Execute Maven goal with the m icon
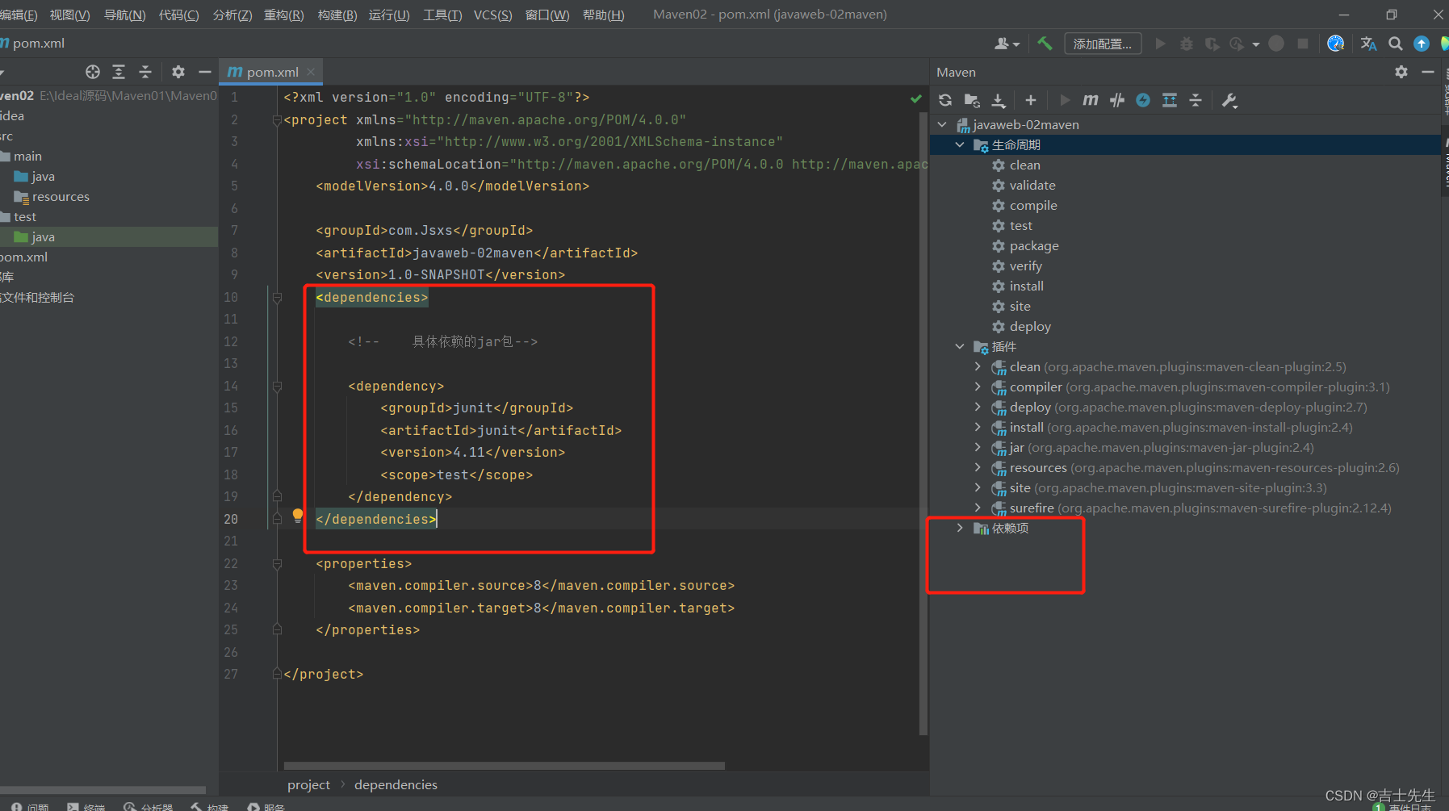Screen dimensions: 1449x811 tap(1091, 100)
